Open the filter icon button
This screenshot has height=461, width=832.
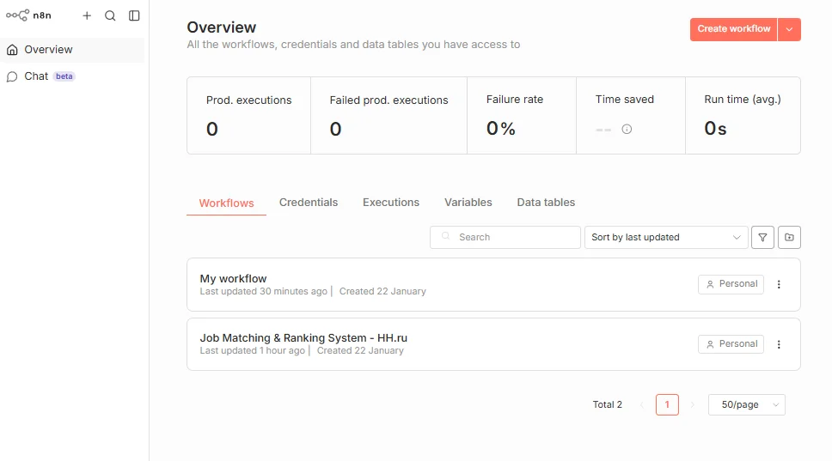click(x=762, y=238)
